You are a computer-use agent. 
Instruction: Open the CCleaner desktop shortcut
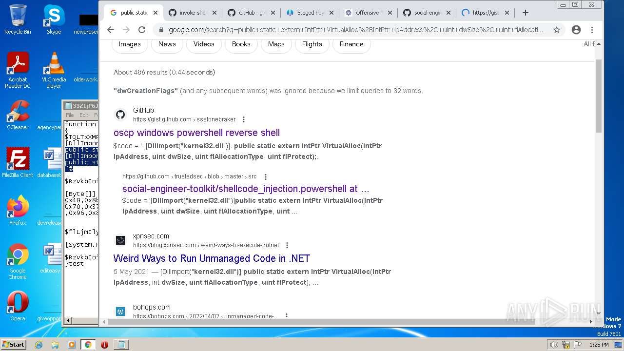tap(18, 115)
